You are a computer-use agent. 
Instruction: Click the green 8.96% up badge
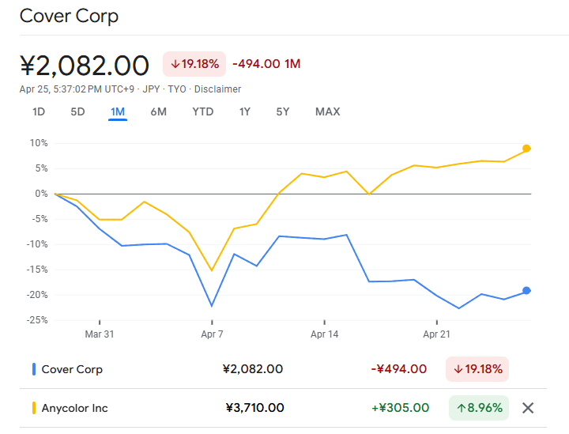click(x=480, y=408)
